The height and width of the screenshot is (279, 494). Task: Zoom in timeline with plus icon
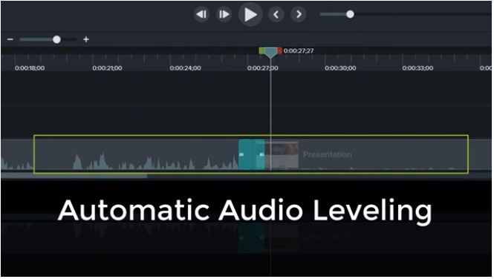[x=86, y=39]
